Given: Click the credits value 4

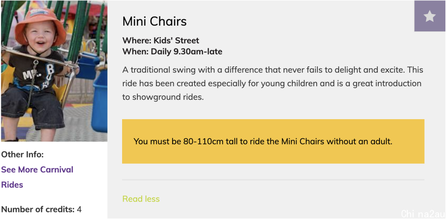Looking at the screenshot, I should point(79,210).
